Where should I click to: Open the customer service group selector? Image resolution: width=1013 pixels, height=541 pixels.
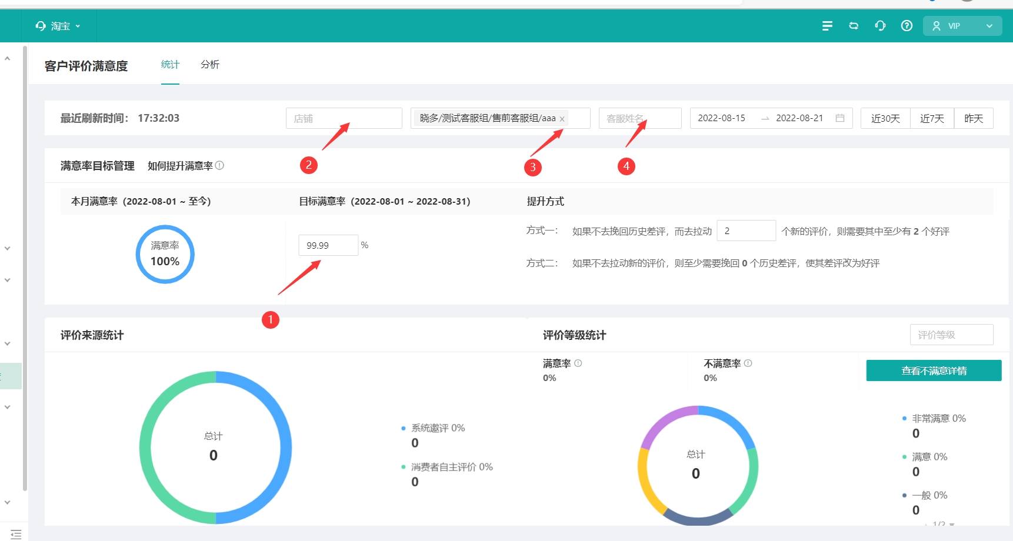tap(501, 118)
